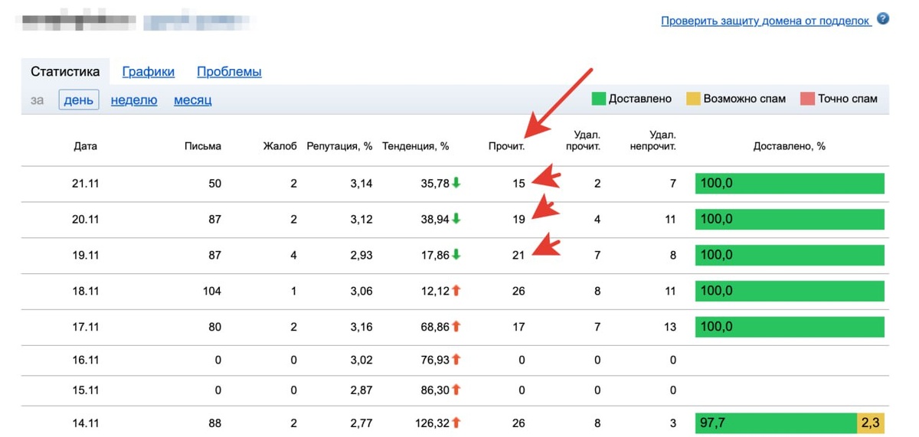Switch to the Проблемы tab
This screenshot has width=919, height=437.
(x=229, y=72)
